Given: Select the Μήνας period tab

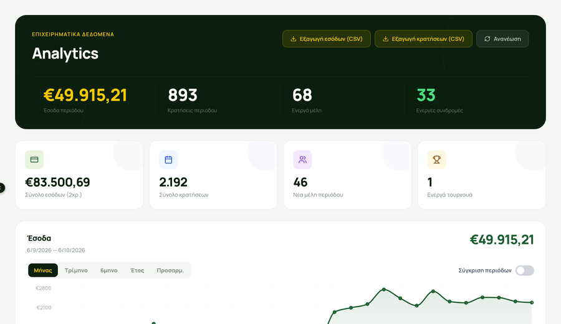Looking at the screenshot, I should pyautogui.click(x=43, y=271).
